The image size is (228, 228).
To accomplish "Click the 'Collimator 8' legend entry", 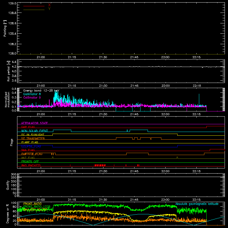I will coord(32,94).
